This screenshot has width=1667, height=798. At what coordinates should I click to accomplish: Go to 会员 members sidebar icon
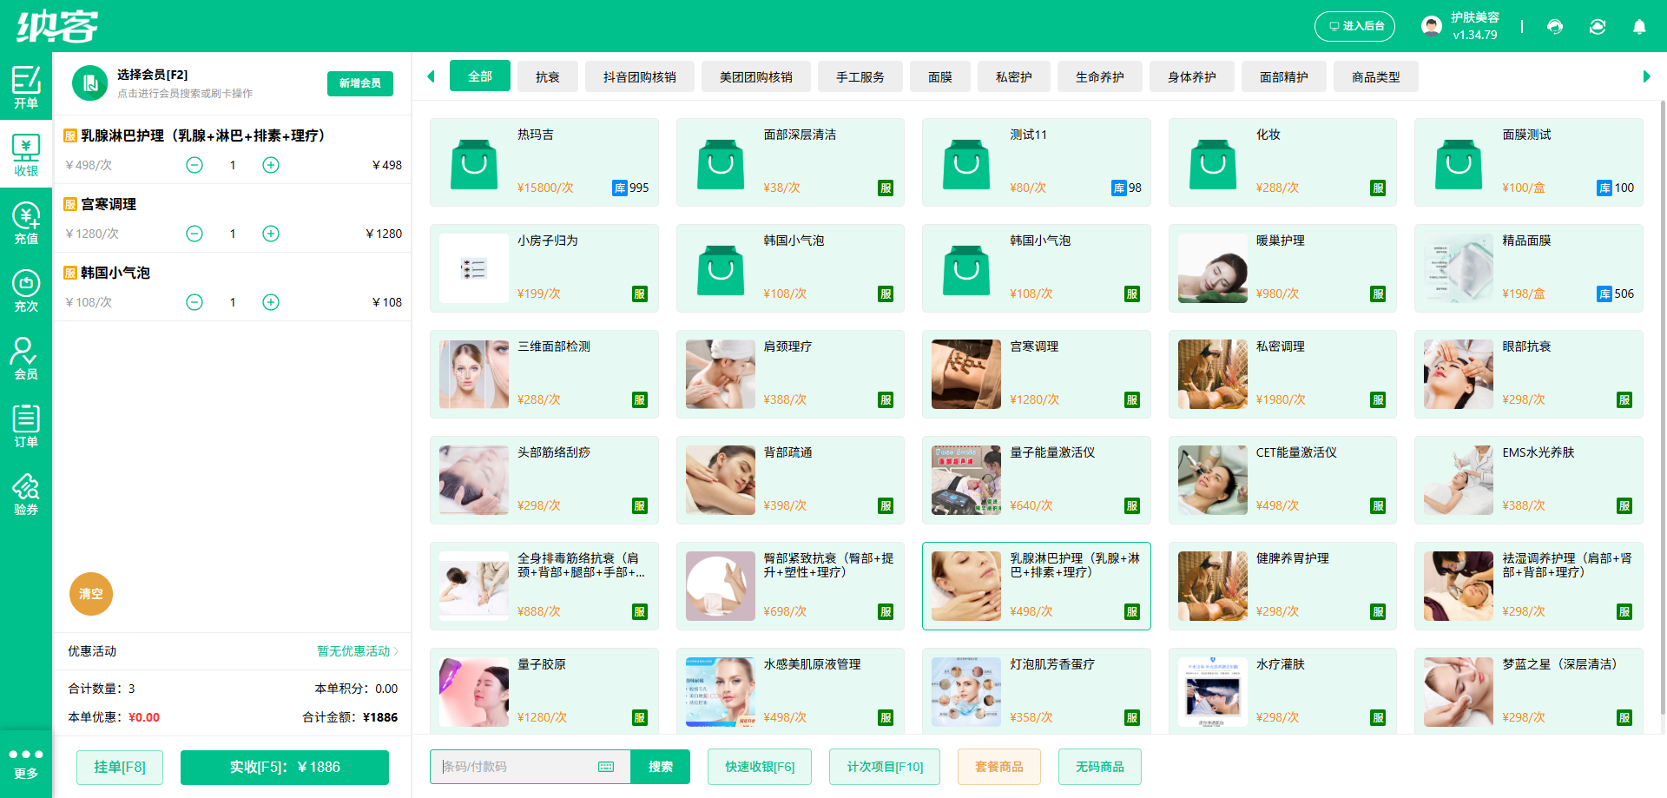point(26,358)
